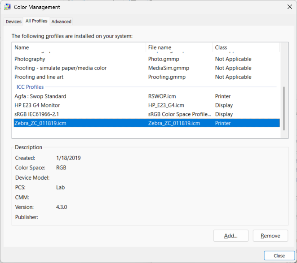
Task: Sort profiles by Name column header
Action: [x=79, y=47]
